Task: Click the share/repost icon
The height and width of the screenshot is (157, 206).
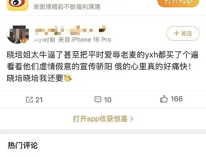Action: coord(29,100)
